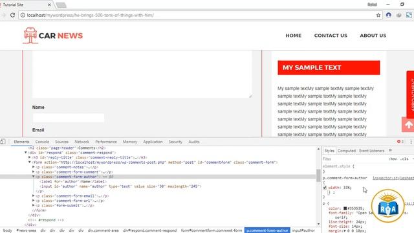Select the h2 page-header Comments line

coord(67,148)
